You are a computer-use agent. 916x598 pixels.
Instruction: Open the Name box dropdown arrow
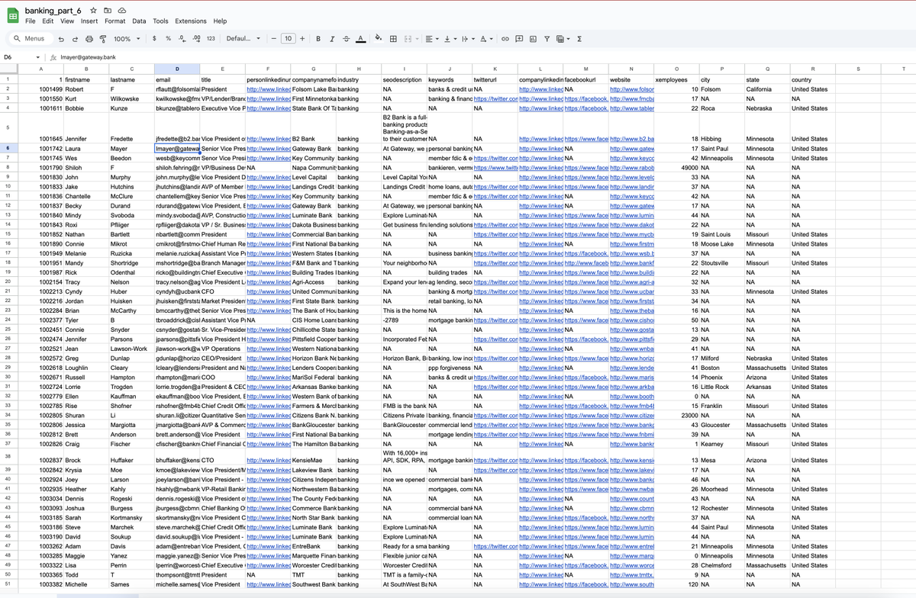(38, 57)
